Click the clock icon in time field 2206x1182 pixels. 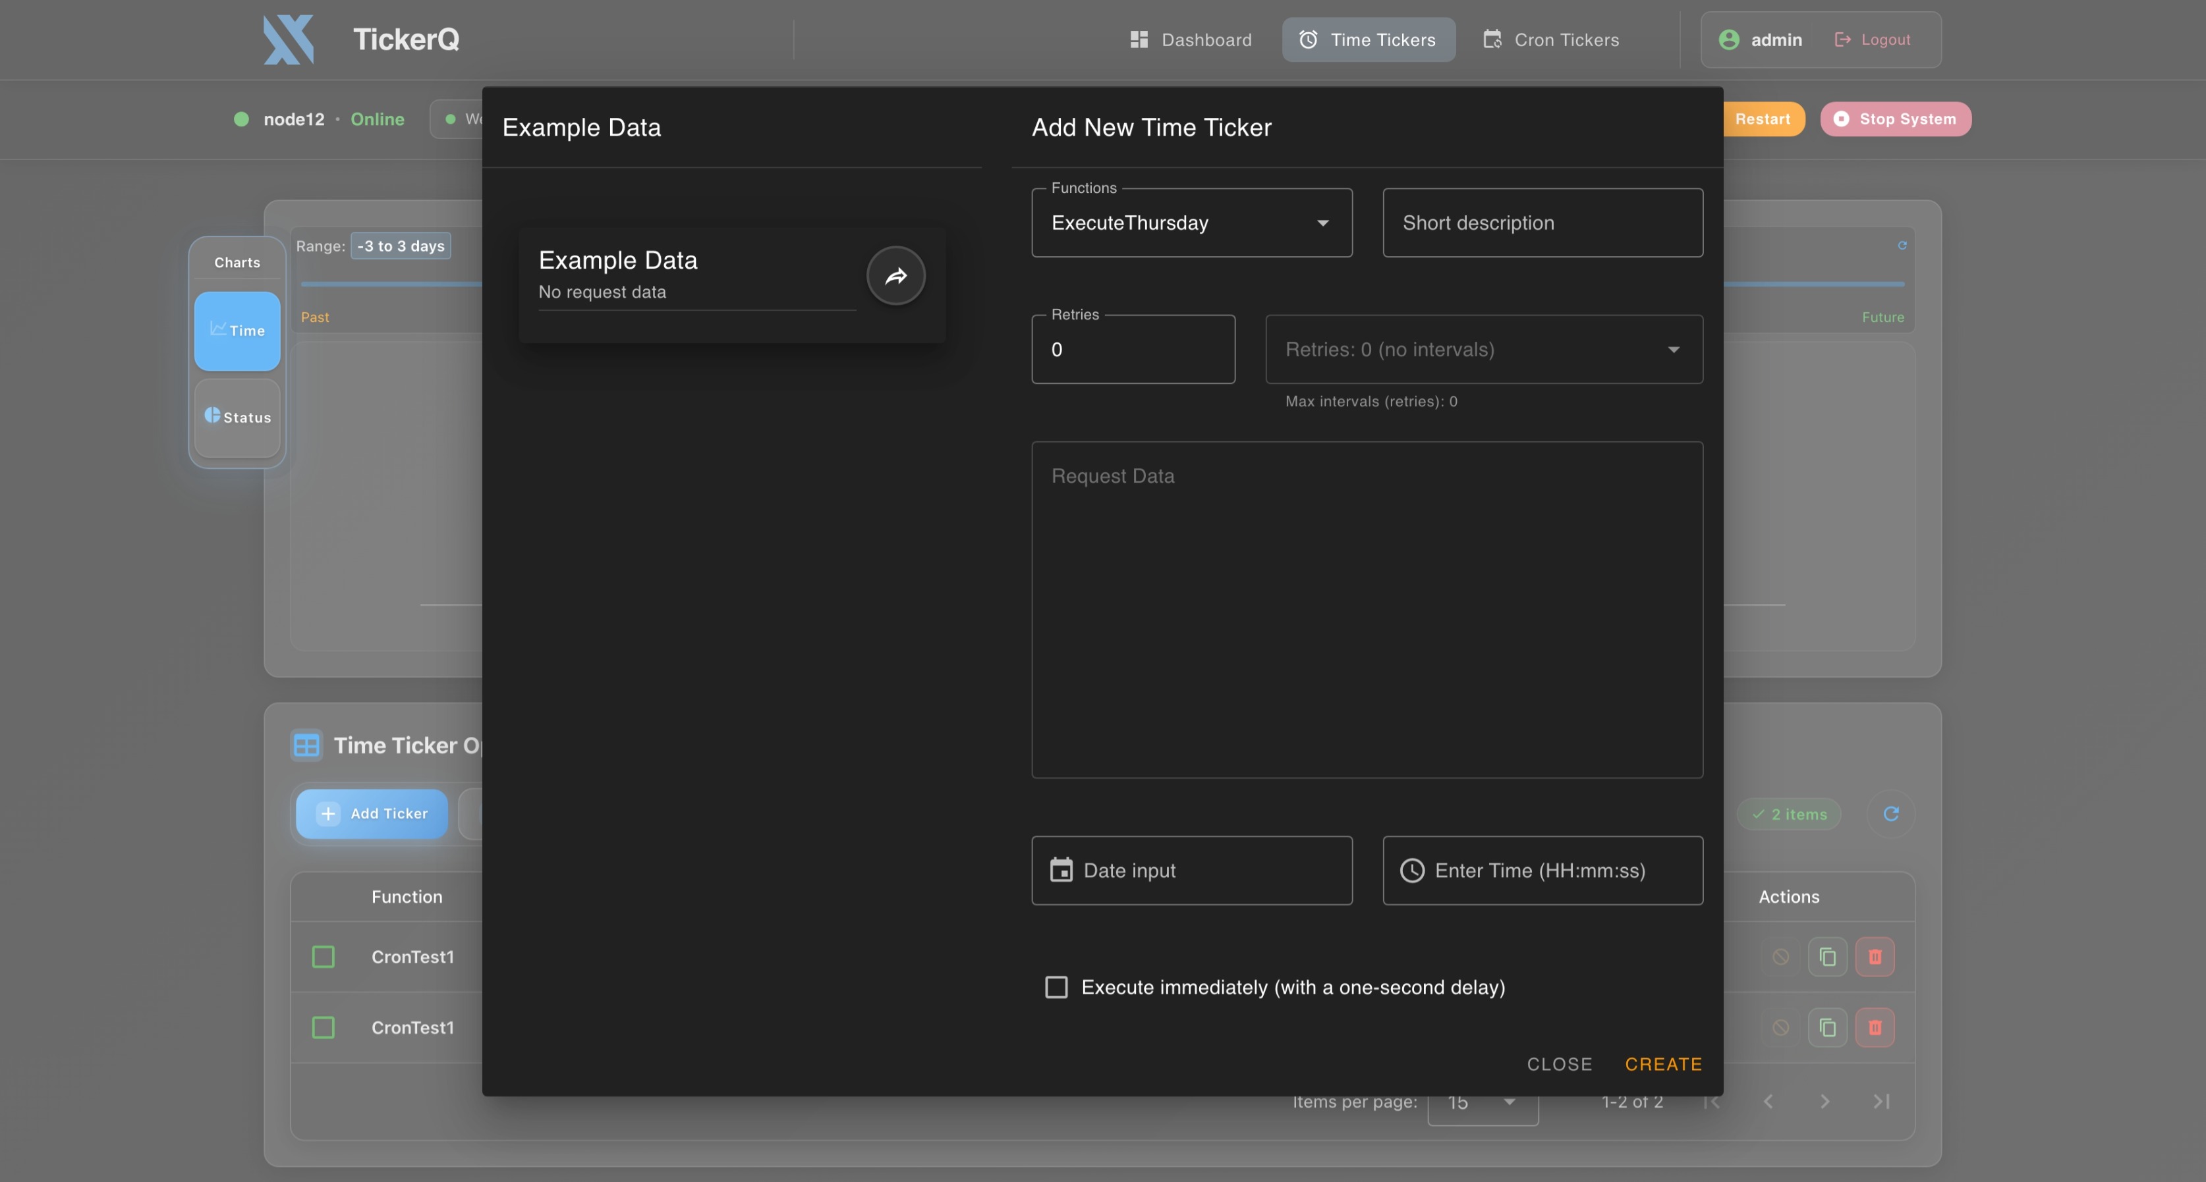pos(1411,871)
